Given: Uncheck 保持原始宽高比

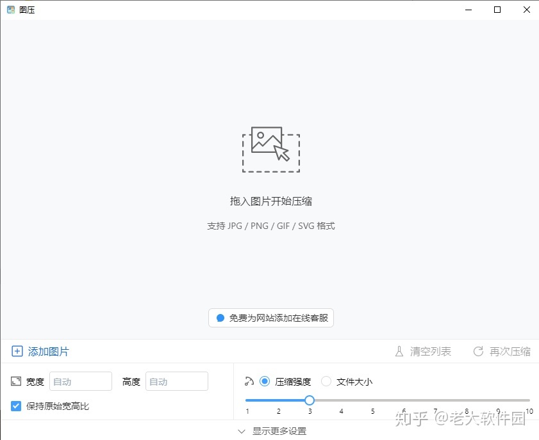Looking at the screenshot, I should (16, 405).
